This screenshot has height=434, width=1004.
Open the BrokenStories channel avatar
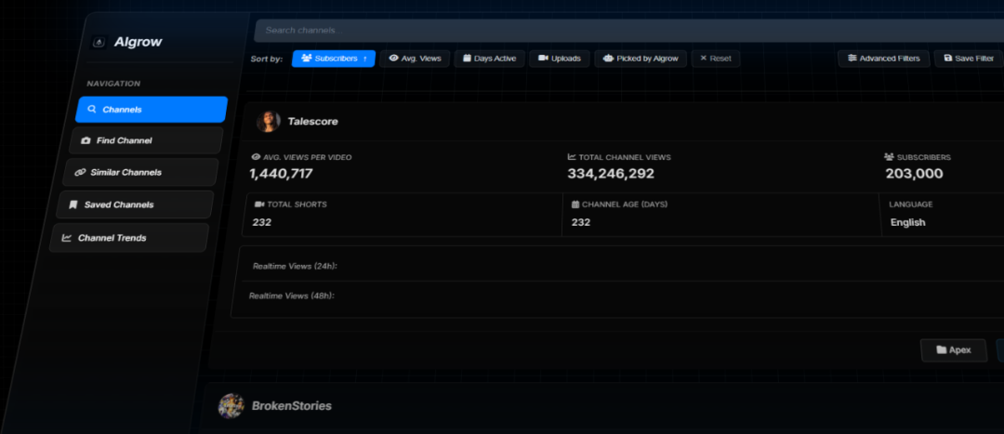[231, 405]
